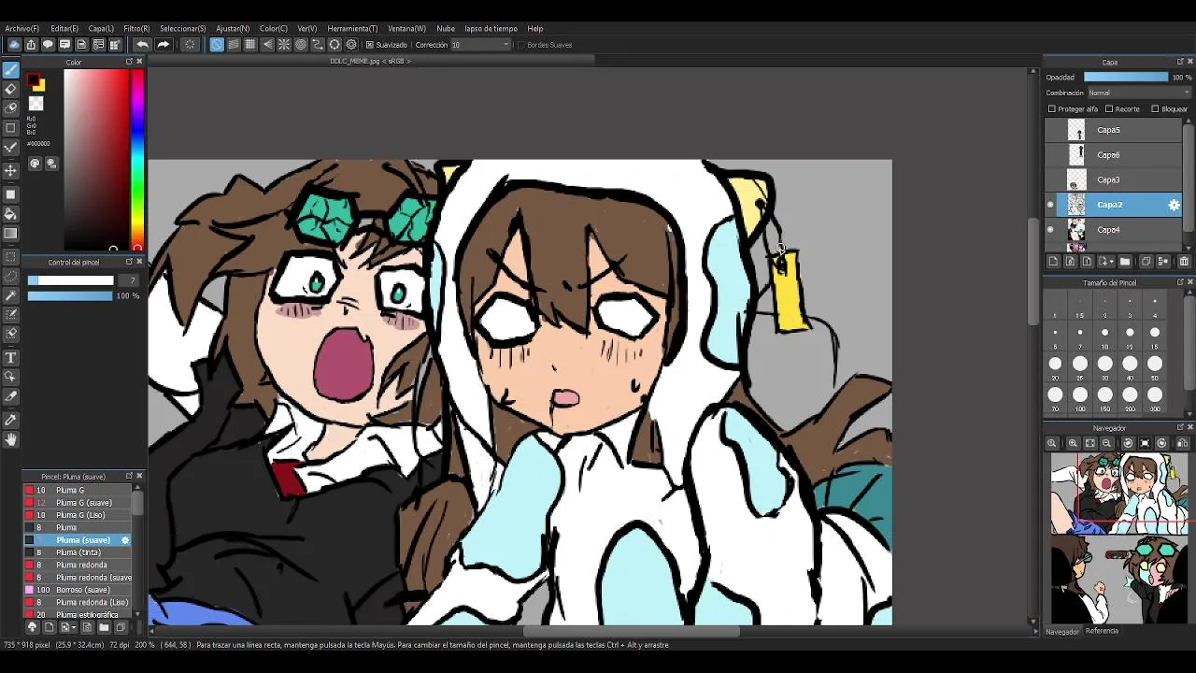Undock the Capa panel
The height and width of the screenshot is (673, 1196).
pyautogui.click(x=1179, y=62)
